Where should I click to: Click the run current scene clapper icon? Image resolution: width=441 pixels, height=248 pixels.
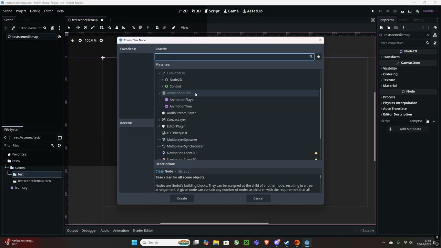tap(402, 11)
